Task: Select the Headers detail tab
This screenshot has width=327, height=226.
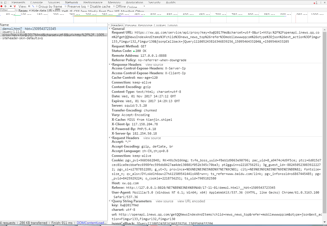Action: pos(117,25)
